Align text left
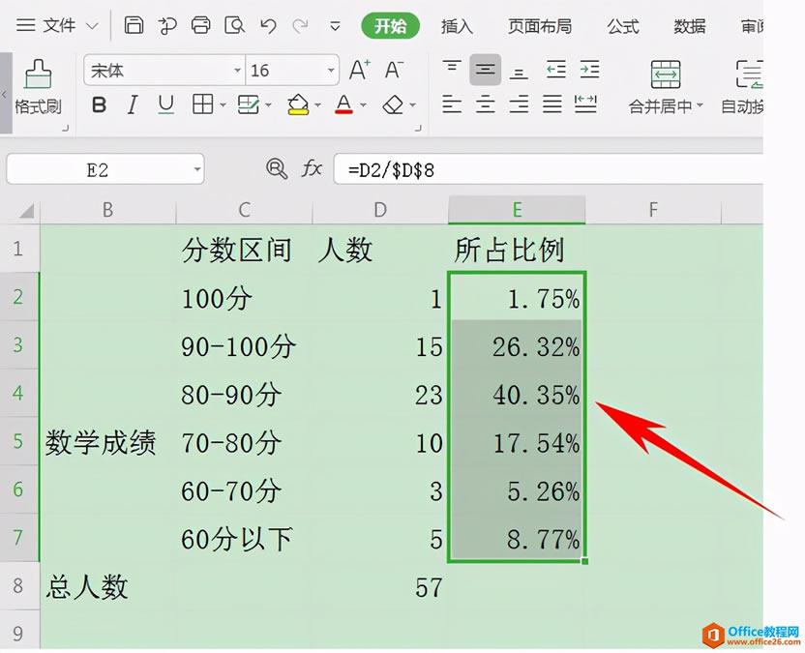805x653 pixels. click(x=452, y=104)
